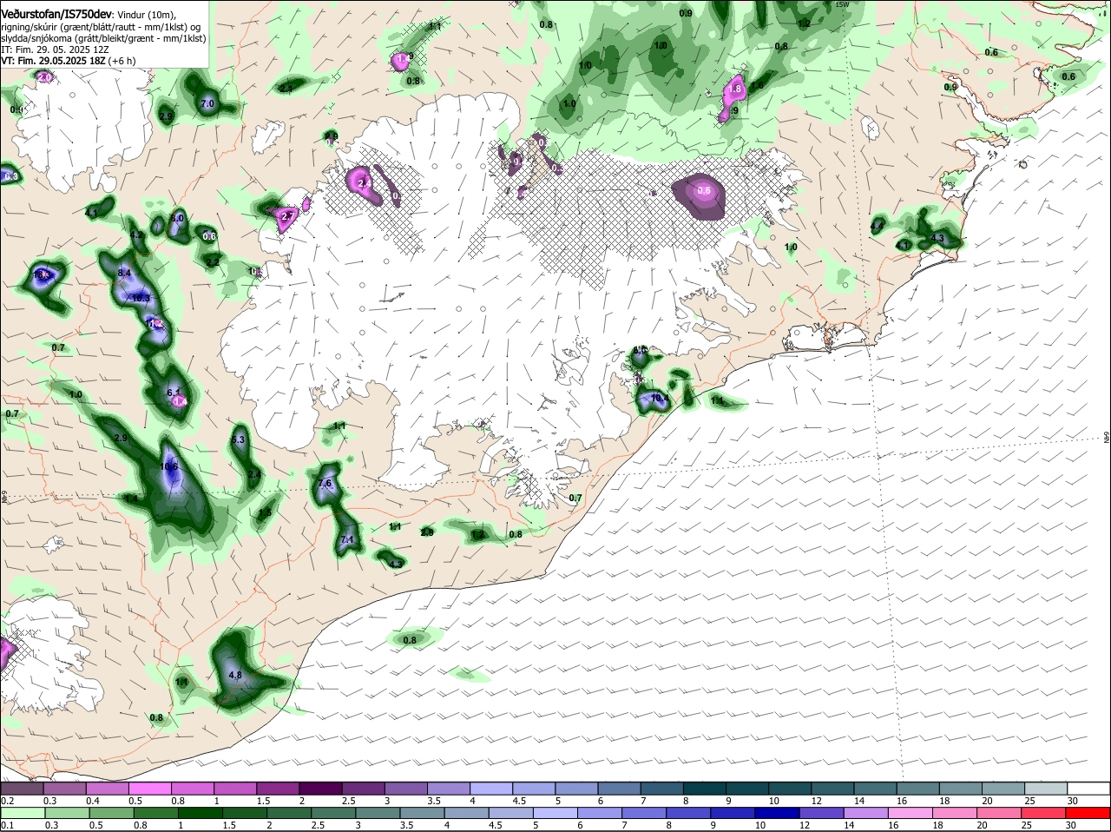Click the 8.4 precipitation value
This screenshot has width=1111, height=832.
124,273
